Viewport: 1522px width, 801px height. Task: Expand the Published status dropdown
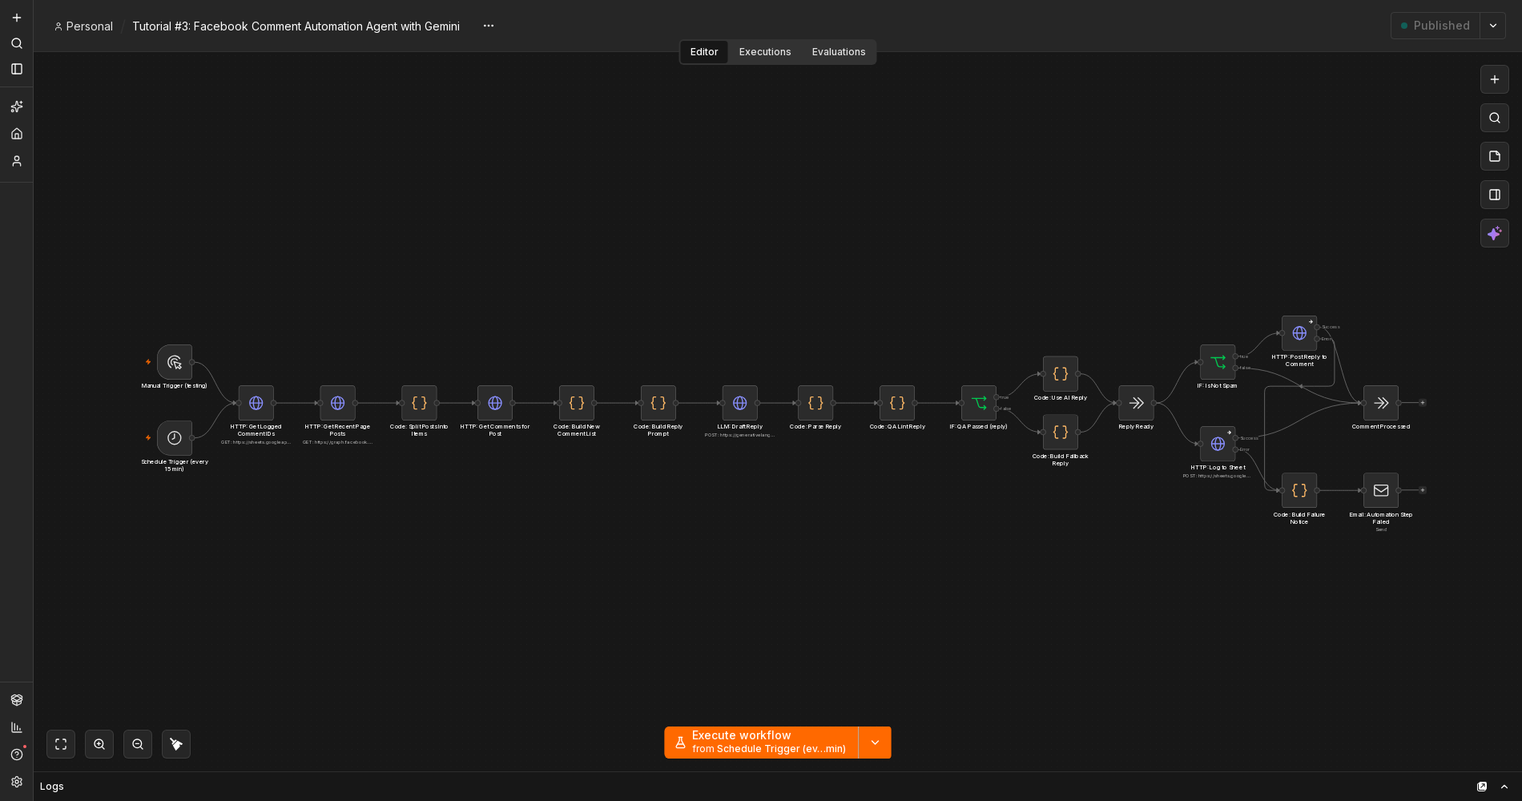coord(1493,26)
